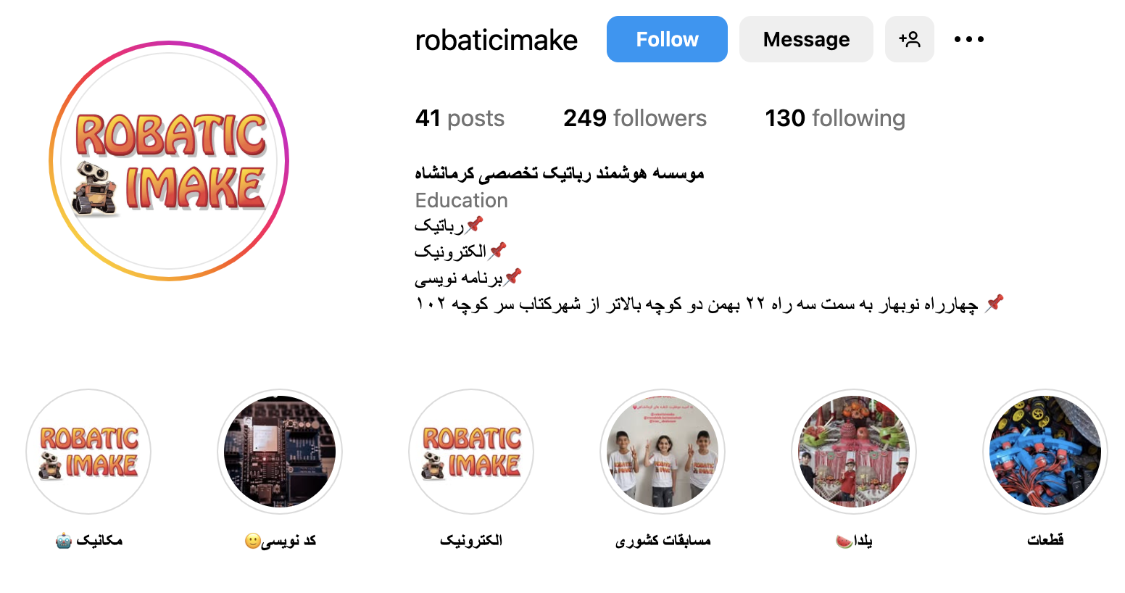This screenshot has height=593, width=1125.
Task: Click the address line with pin emoji
Action: point(710,304)
